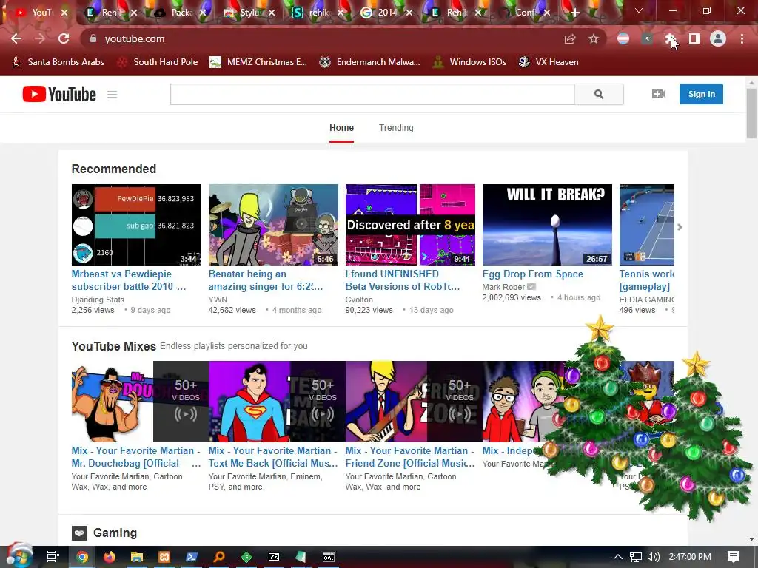Open 7-Zip from the taskbar

point(274,557)
